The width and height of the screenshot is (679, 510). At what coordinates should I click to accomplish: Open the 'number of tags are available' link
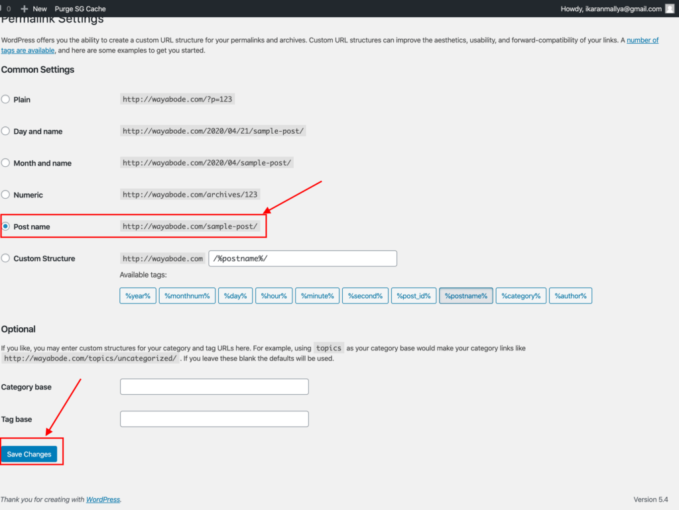(x=643, y=40)
